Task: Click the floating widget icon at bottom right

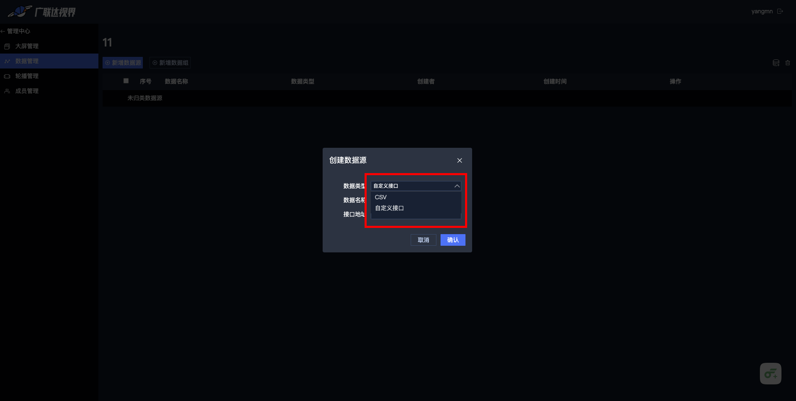Action: pyautogui.click(x=771, y=374)
